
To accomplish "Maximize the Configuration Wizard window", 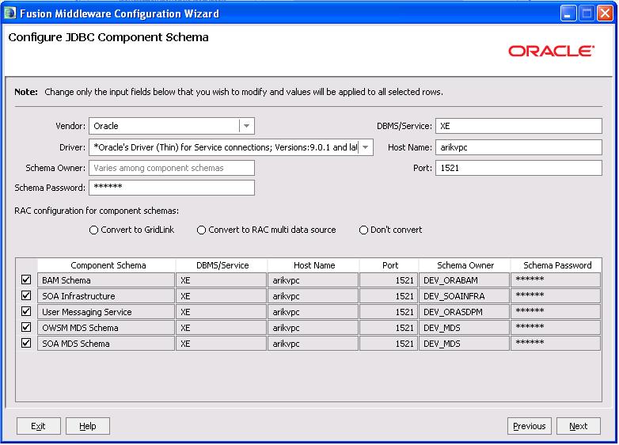I will [587, 13].
